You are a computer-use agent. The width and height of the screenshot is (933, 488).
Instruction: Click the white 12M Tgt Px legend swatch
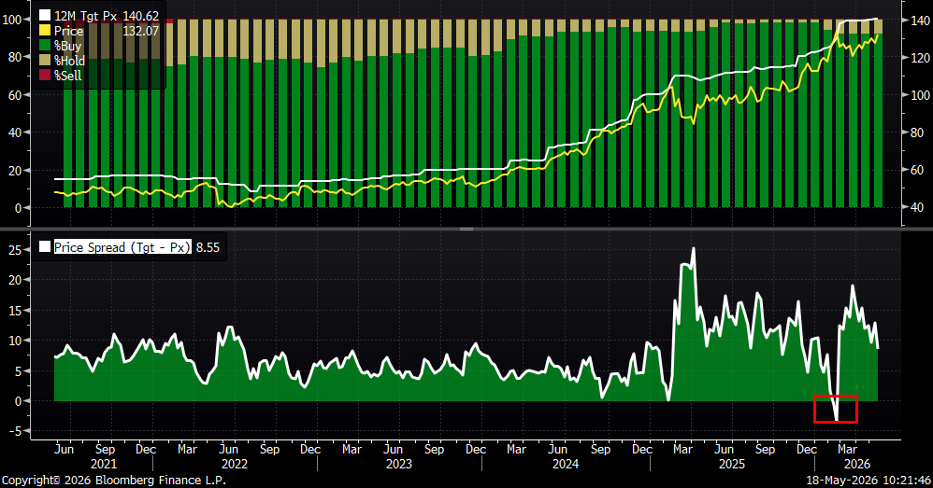[x=45, y=16]
